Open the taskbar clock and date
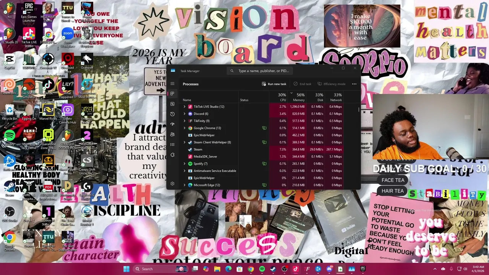 click(478, 269)
